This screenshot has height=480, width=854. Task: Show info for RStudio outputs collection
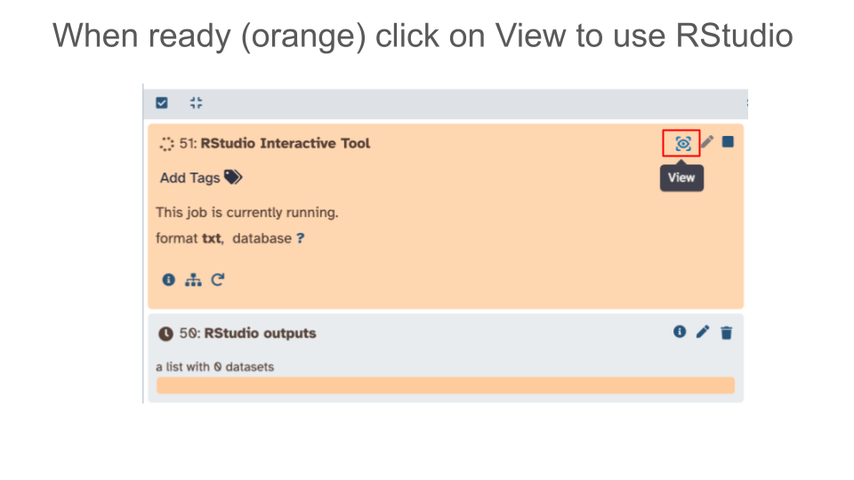pos(680,332)
